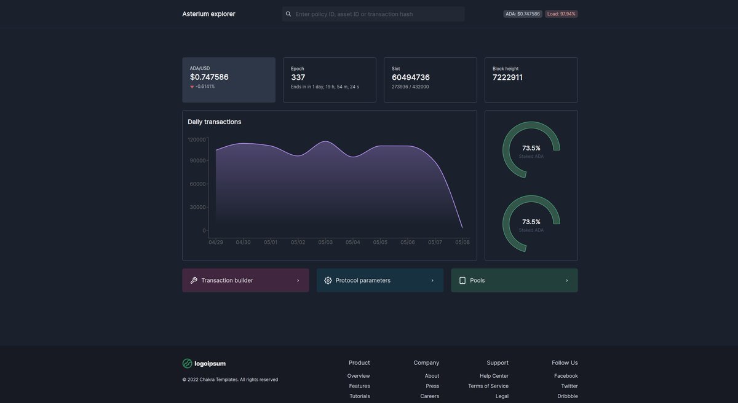This screenshot has width=738, height=403.
Task: Select the Slot 60494736 card
Action: pos(430,80)
